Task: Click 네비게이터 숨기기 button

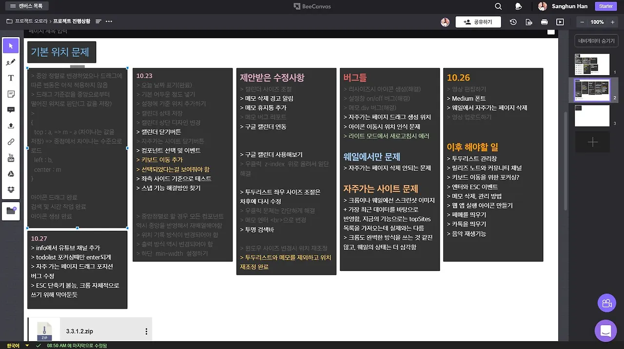Action: point(596,41)
